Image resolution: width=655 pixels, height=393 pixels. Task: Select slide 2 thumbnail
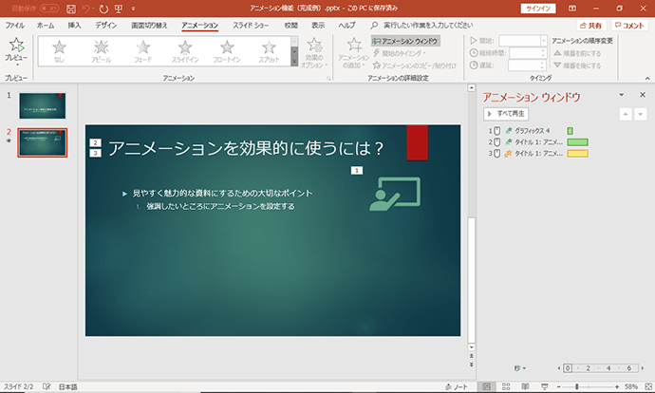point(42,142)
